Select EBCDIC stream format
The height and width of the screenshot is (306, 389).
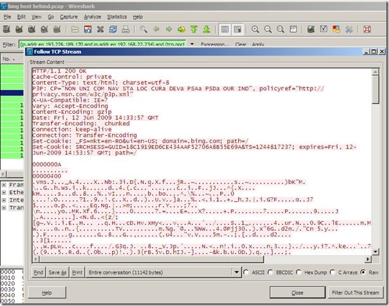click(x=271, y=272)
